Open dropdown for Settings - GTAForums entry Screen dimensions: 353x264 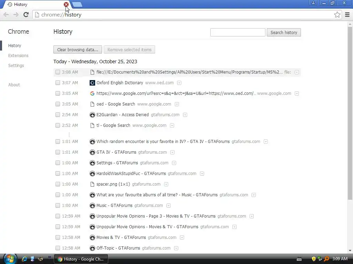[x=174, y=163]
